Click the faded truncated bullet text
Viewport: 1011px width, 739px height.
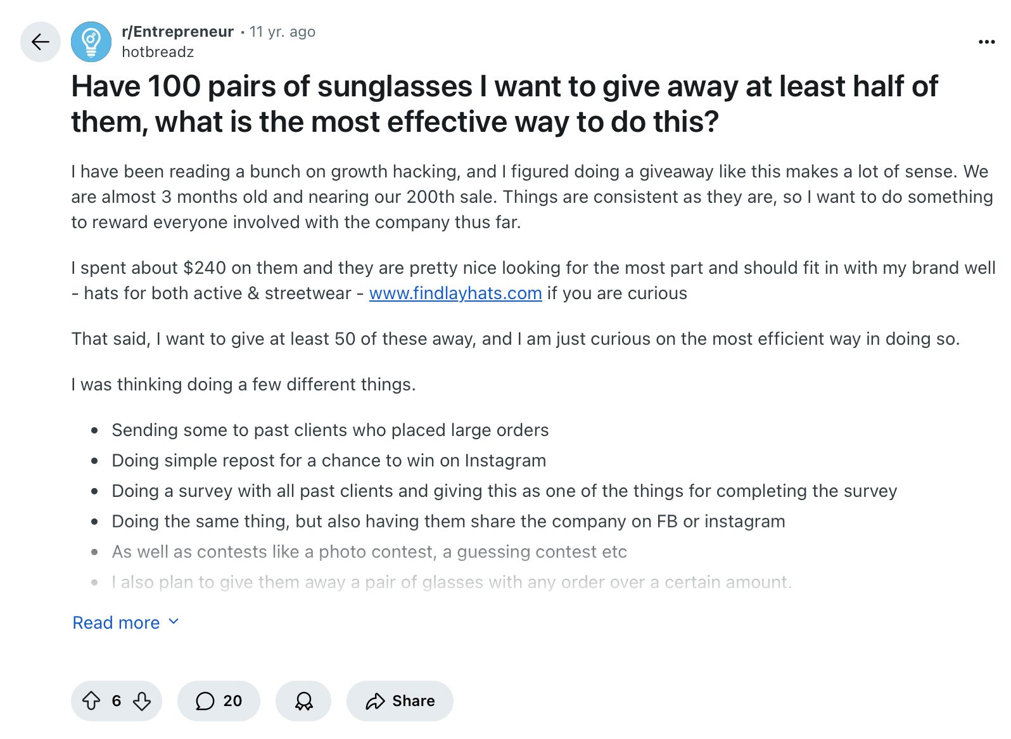pyautogui.click(x=451, y=582)
